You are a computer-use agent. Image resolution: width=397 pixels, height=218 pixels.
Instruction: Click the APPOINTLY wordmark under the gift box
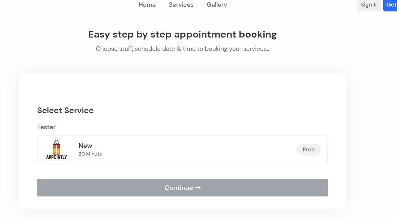point(56,157)
